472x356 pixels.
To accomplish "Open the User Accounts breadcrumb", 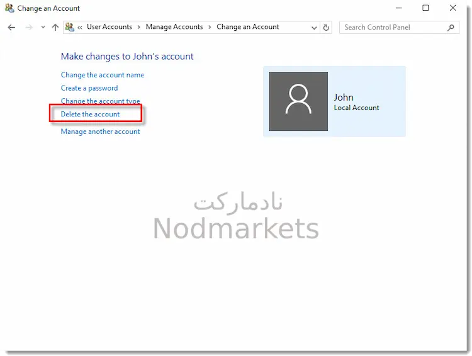I will (x=110, y=27).
